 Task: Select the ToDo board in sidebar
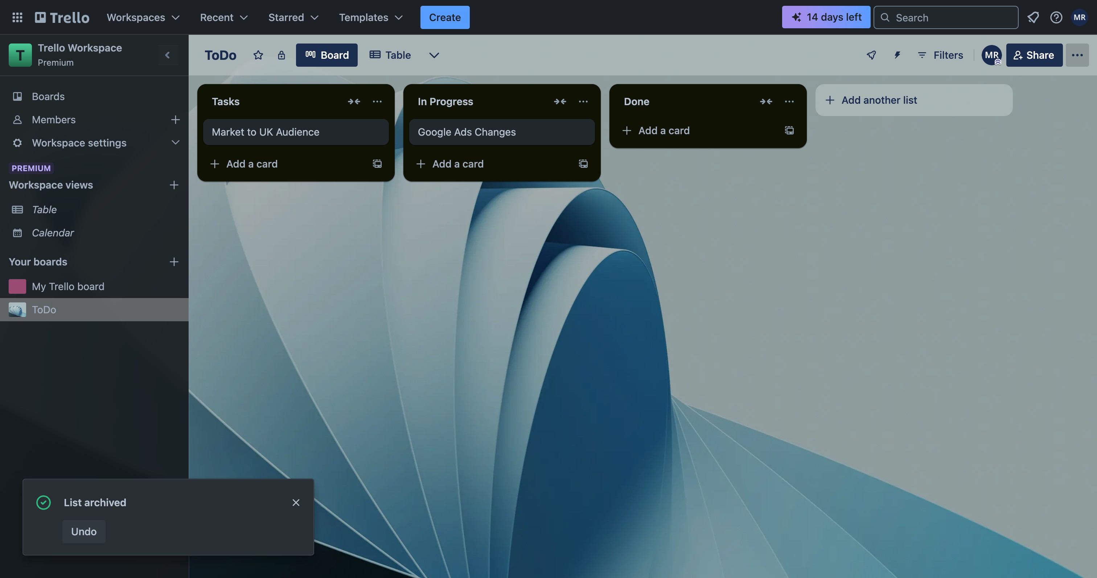[x=94, y=309]
